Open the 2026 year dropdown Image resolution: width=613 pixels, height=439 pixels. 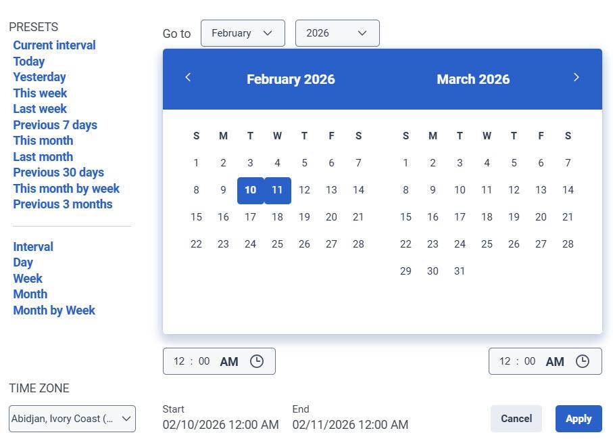tap(337, 32)
